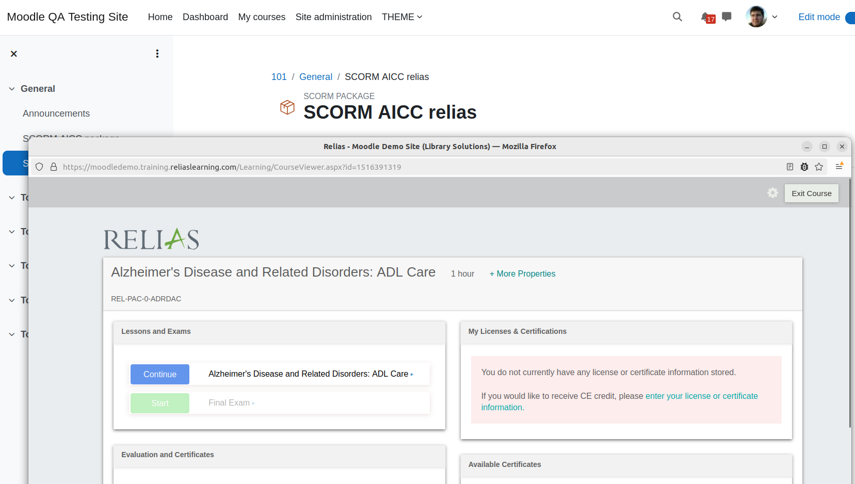Click Continue button for ADL Care lesson
The width and height of the screenshot is (855, 484).
coord(160,374)
